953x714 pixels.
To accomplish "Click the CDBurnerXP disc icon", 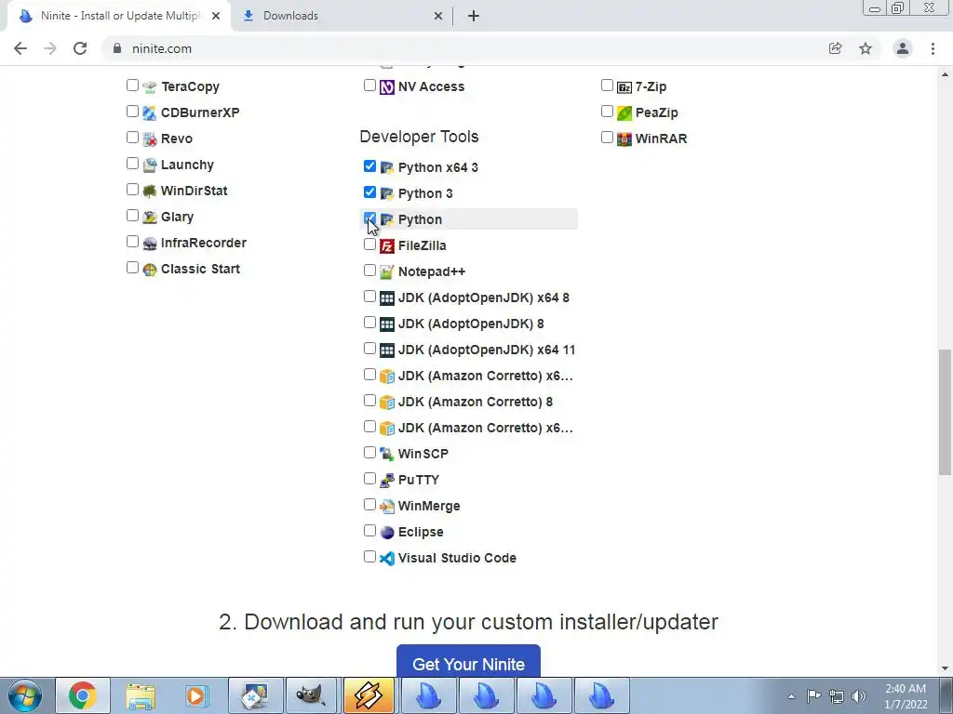I will point(150,112).
